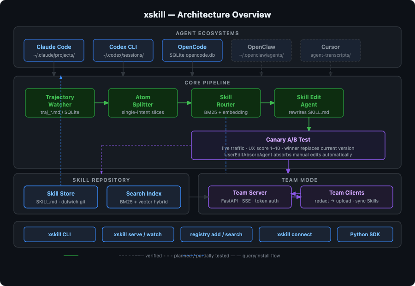Select the OpenCode SQLite box
The height and width of the screenshot is (286, 415).
click(x=192, y=50)
